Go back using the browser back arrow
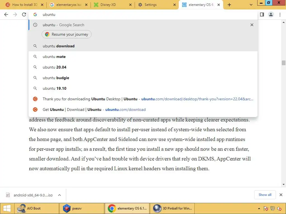 point(6,14)
